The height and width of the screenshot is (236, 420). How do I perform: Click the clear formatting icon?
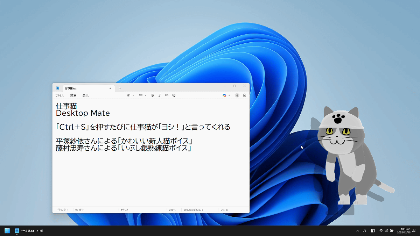[x=174, y=95]
